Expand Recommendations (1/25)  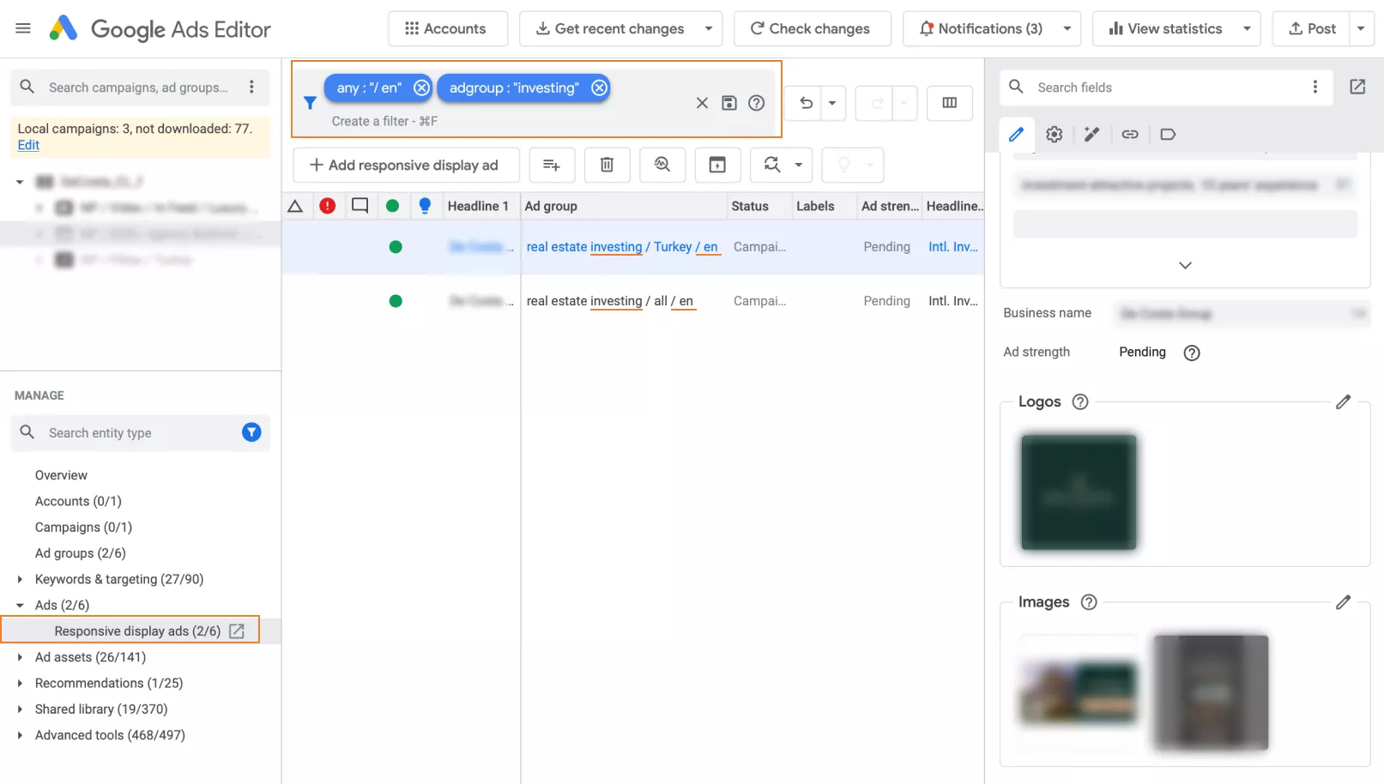pyautogui.click(x=20, y=684)
